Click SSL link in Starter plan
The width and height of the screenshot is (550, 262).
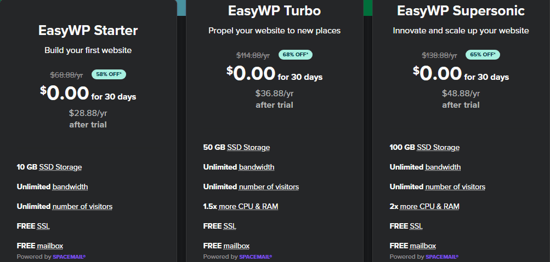point(43,226)
